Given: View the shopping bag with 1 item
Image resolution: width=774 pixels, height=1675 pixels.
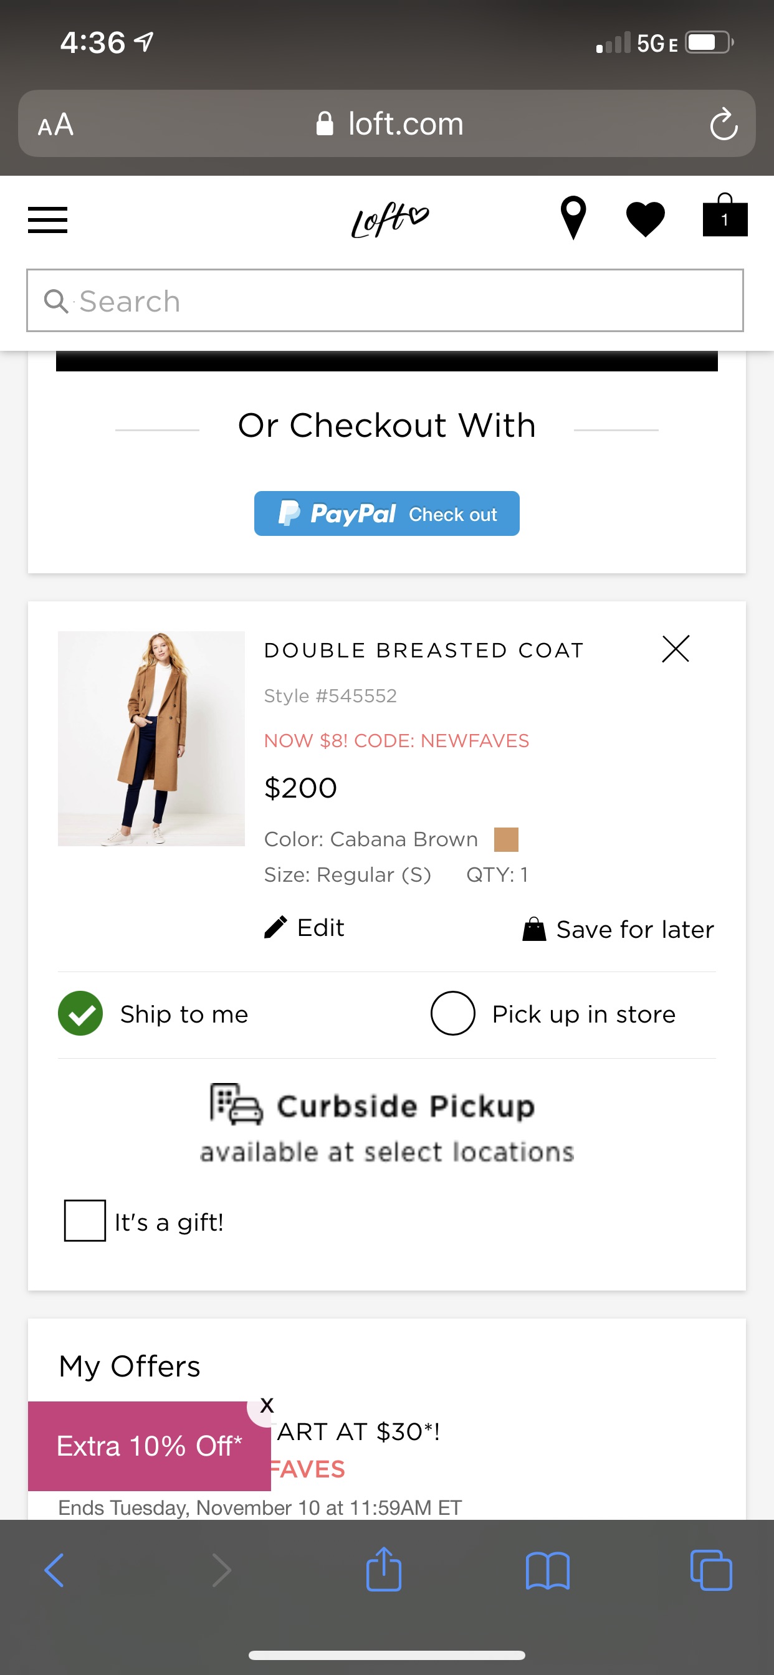Looking at the screenshot, I should pyautogui.click(x=724, y=219).
